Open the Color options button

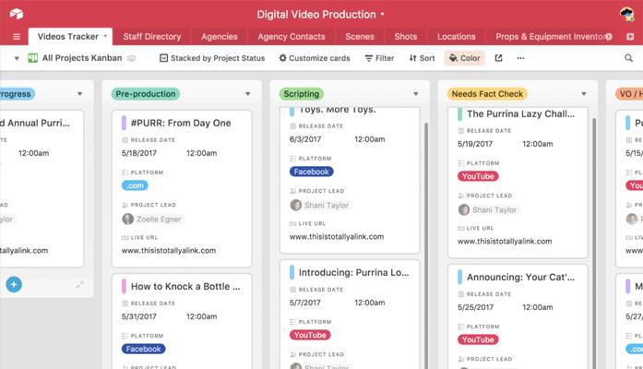[465, 58]
